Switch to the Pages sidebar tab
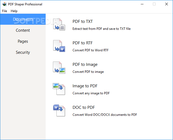Viewport: 173px width, 140px height. tap(23, 41)
